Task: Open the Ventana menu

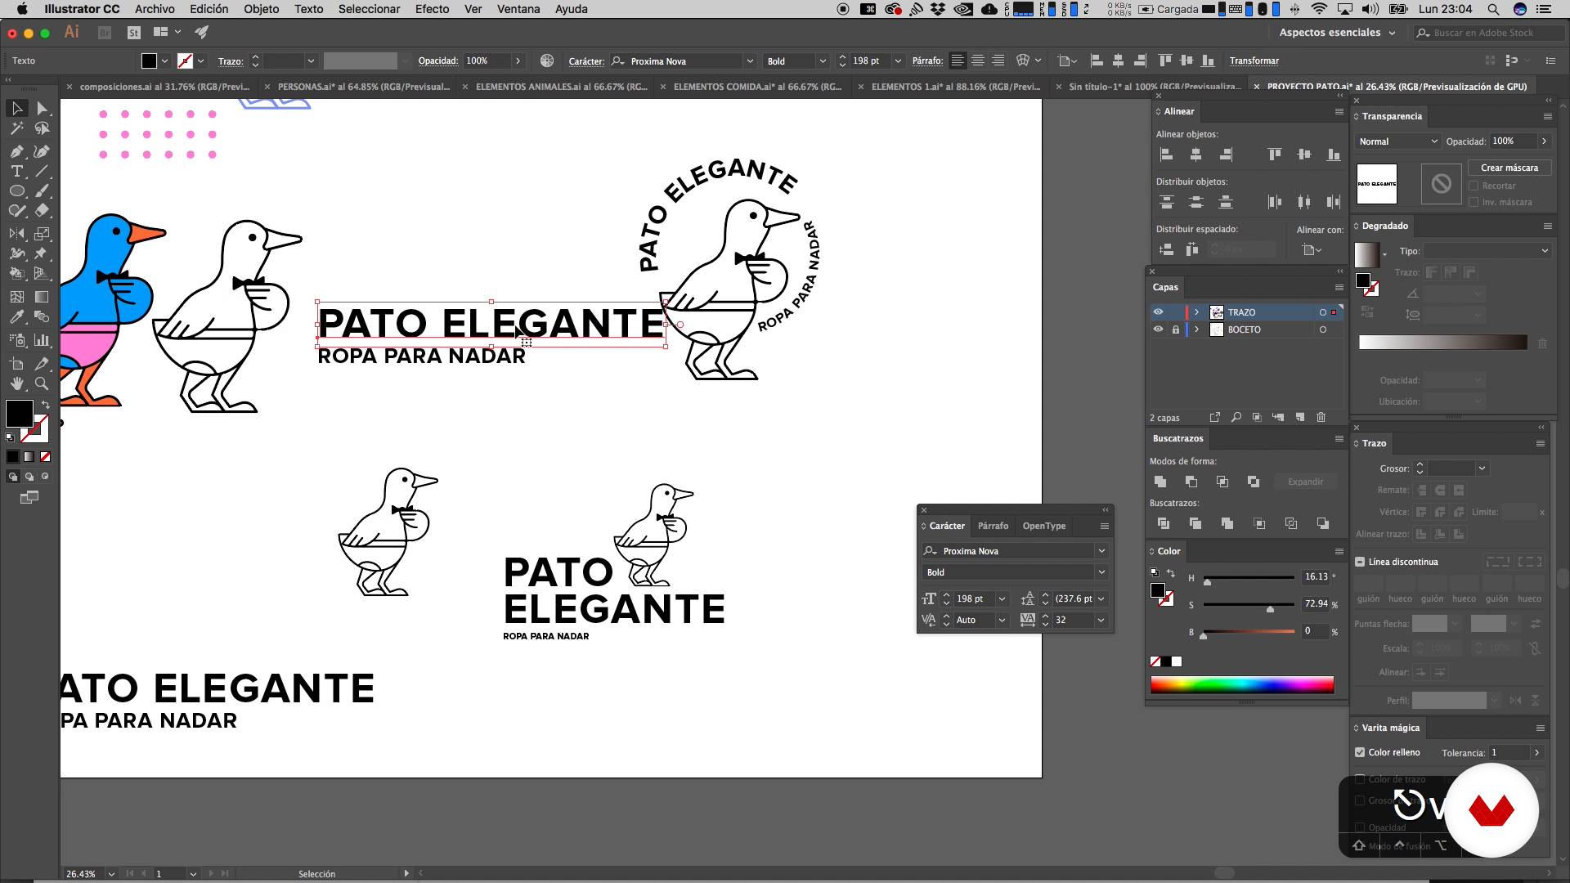Action: pos(518,9)
